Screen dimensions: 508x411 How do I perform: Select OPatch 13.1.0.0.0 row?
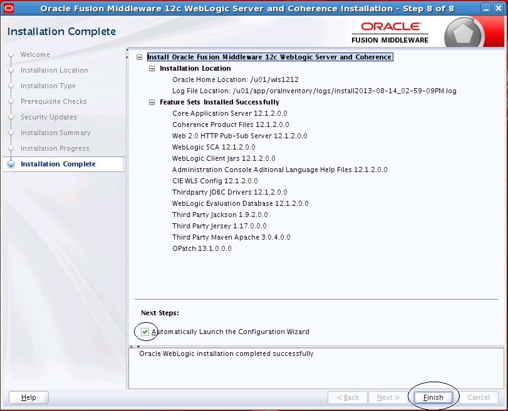(x=202, y=248)
